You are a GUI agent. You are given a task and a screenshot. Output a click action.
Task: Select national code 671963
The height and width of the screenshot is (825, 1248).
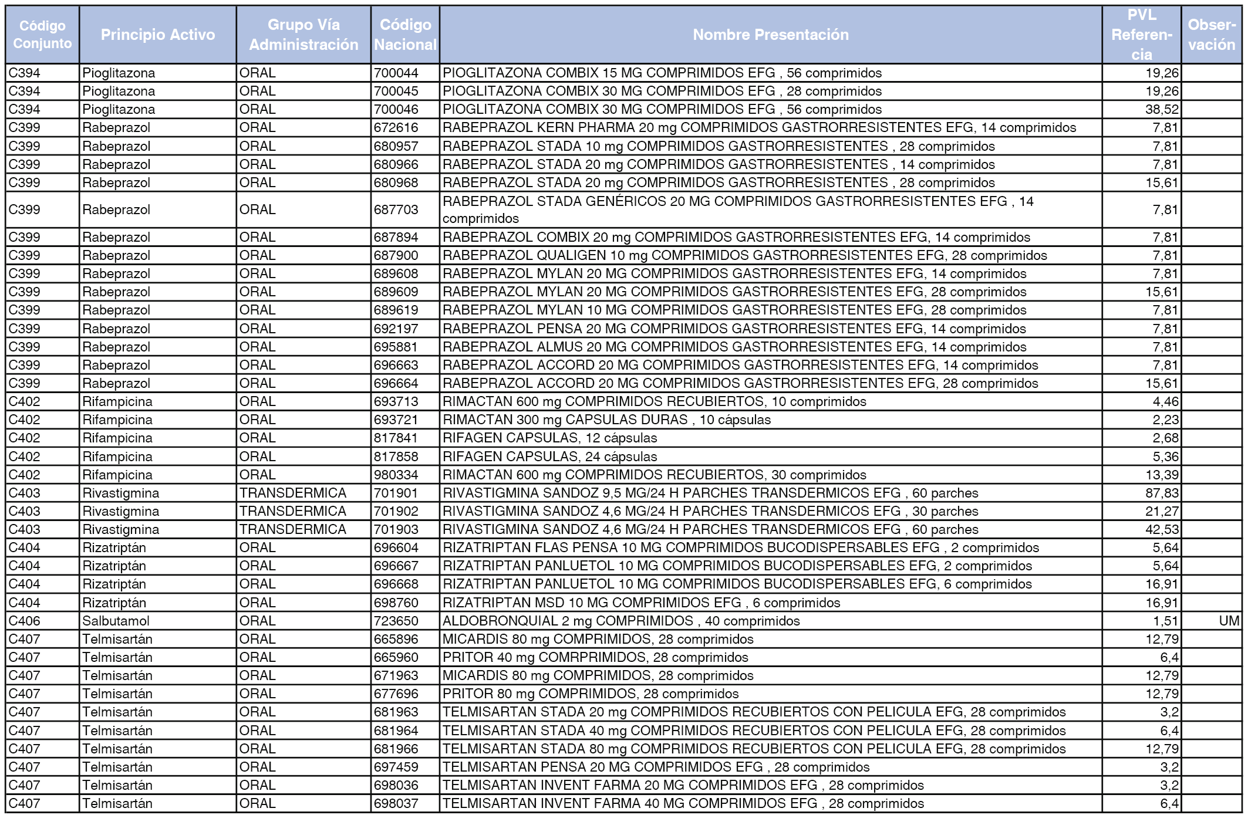point(405,675)
